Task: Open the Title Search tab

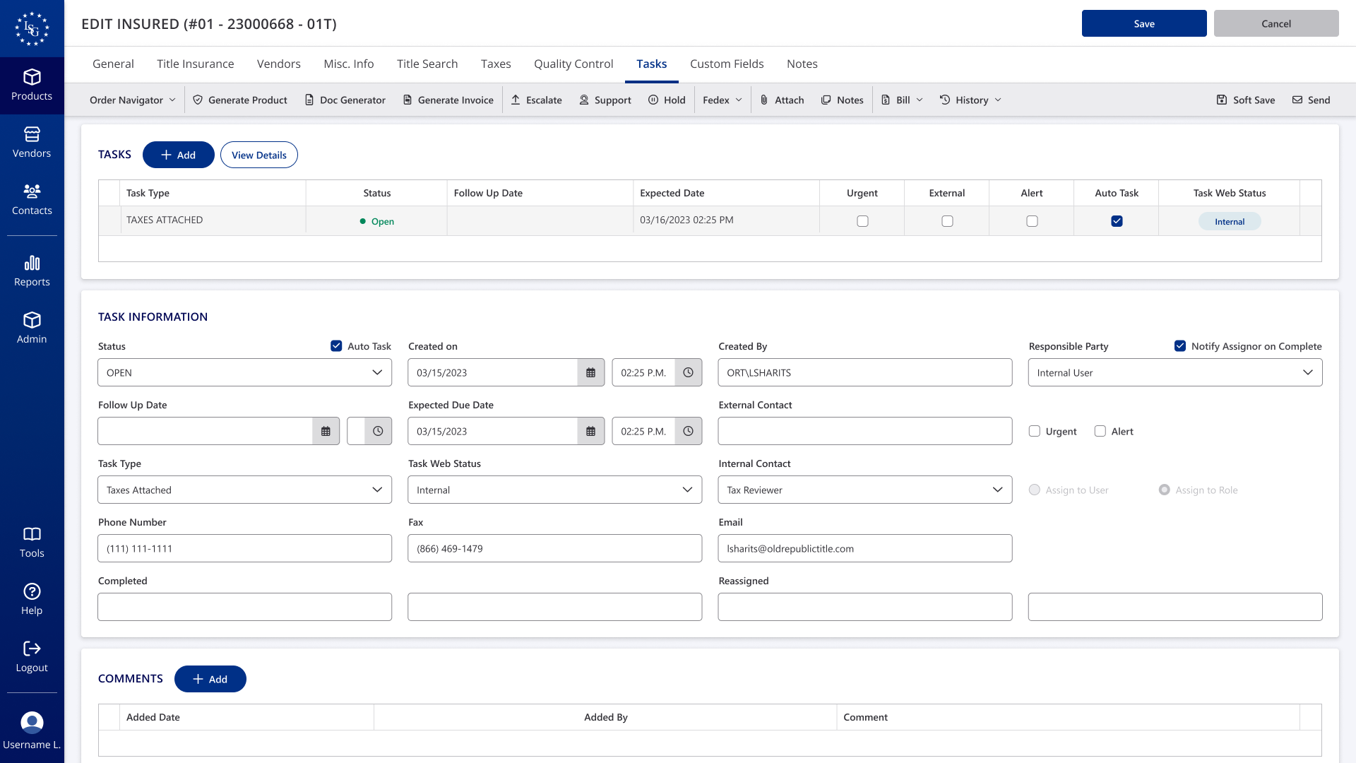Action: coord(427,64)
